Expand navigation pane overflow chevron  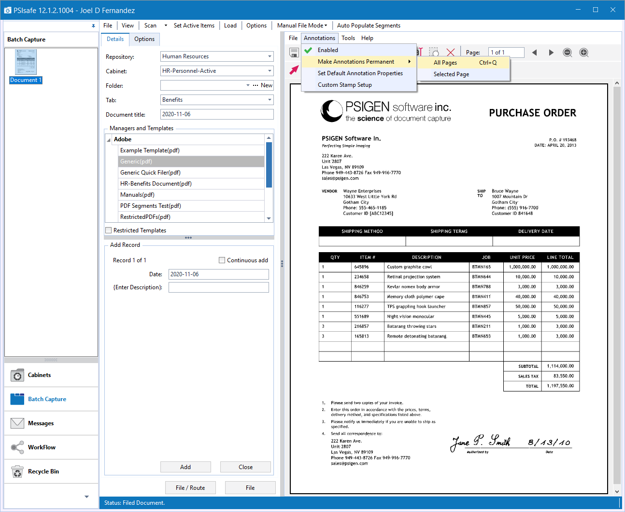tap(86, 497)
